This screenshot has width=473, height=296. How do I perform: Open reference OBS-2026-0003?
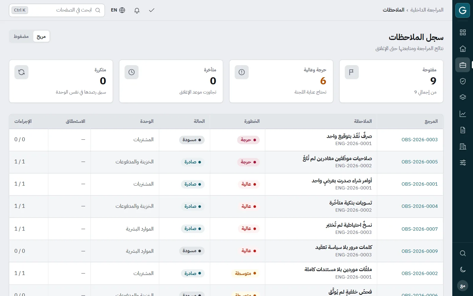pos(419,140)
